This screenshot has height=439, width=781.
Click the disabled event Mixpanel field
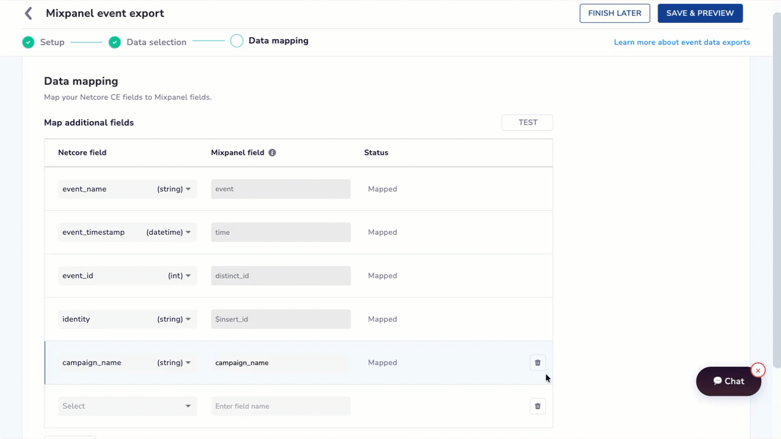pos(281,189)
